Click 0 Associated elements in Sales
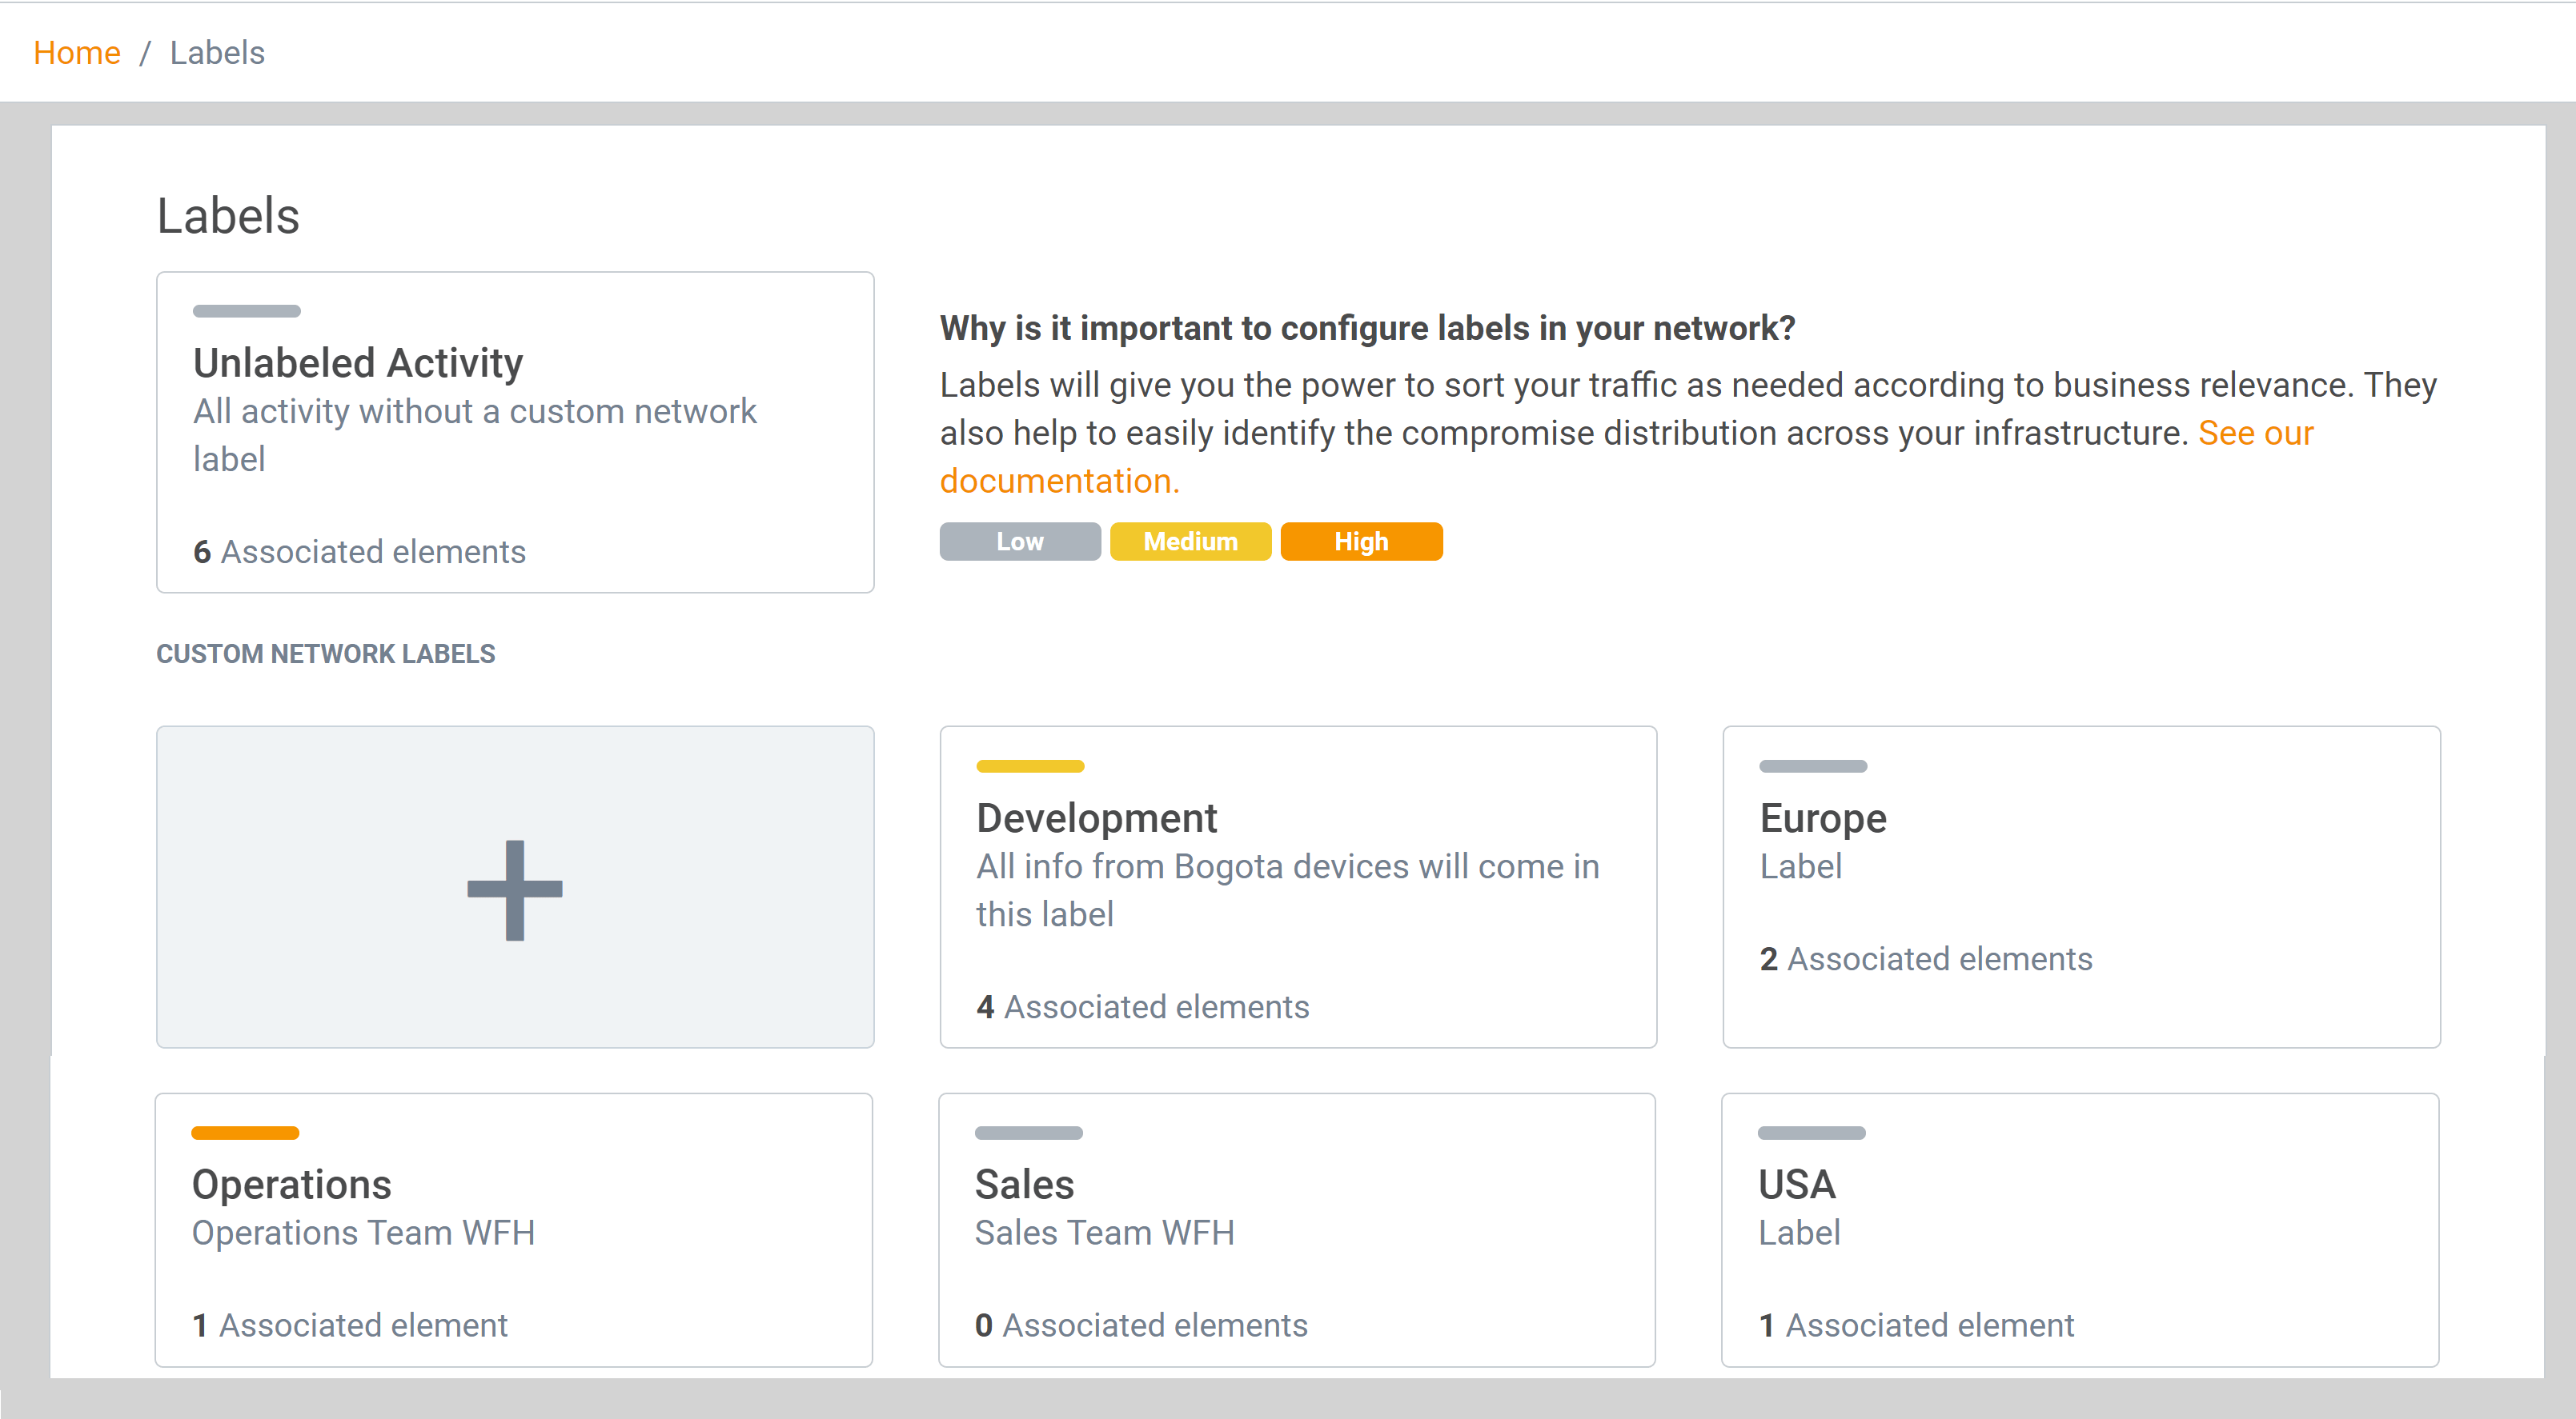 pyautogui.click(x=1140, y=1325)
